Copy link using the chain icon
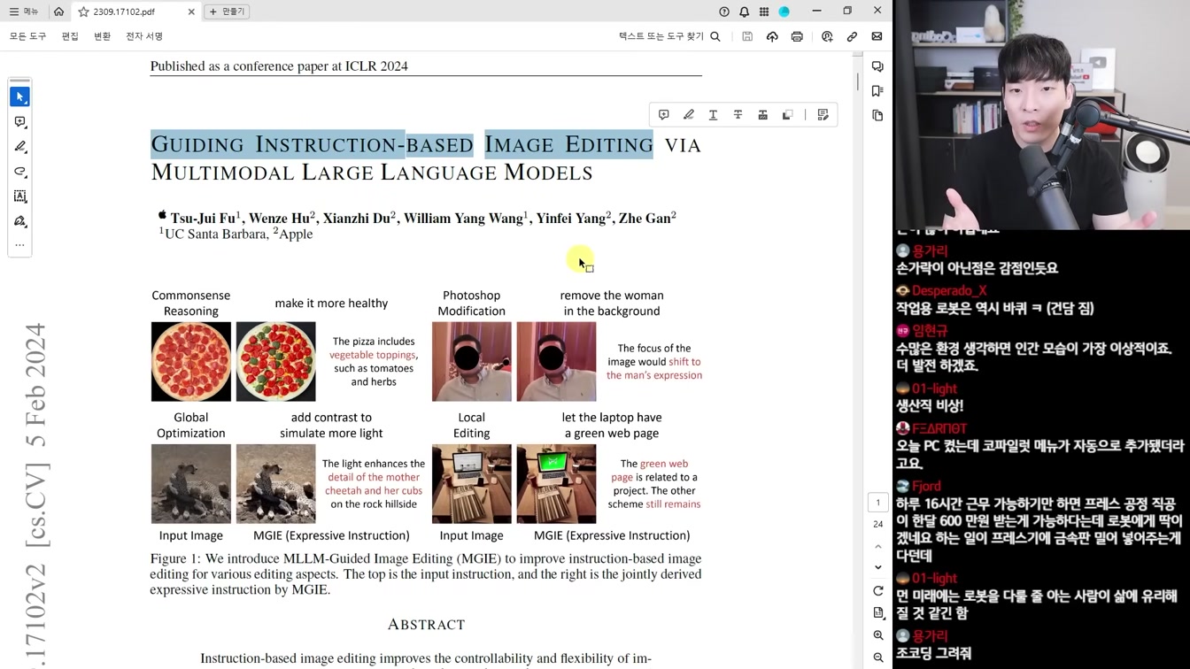1190x669 pixels. pos(852,36)
